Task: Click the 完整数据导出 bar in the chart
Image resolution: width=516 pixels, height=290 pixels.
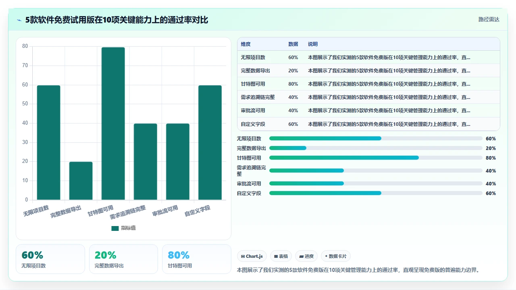Action: coord(81,181)
